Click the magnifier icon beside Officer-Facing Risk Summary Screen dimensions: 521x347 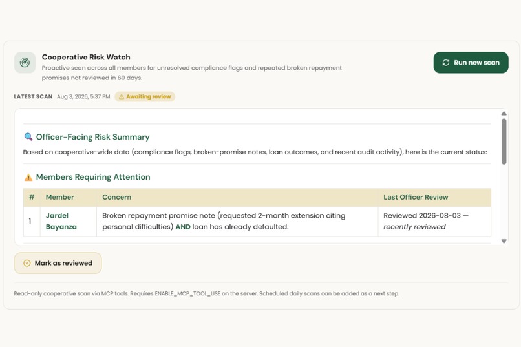click(x=28, y=137)
